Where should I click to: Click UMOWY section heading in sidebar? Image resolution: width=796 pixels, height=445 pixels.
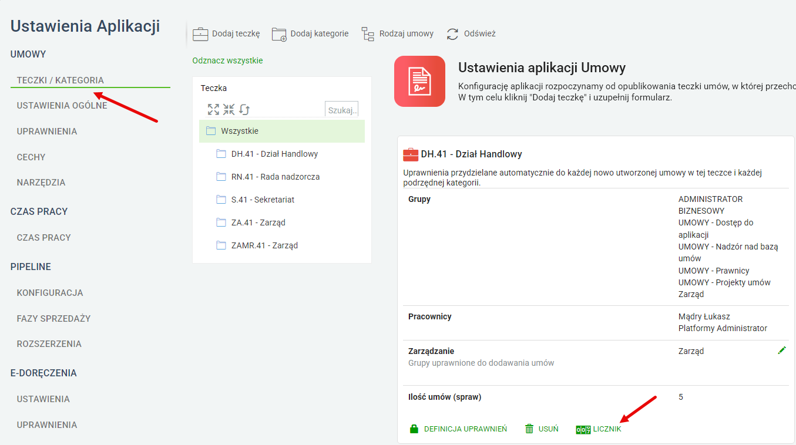[28, 55]
